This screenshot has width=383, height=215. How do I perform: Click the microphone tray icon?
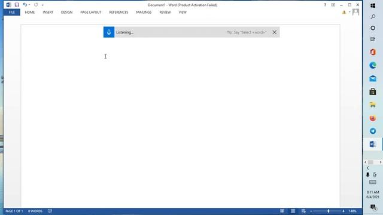pos(367,175)
